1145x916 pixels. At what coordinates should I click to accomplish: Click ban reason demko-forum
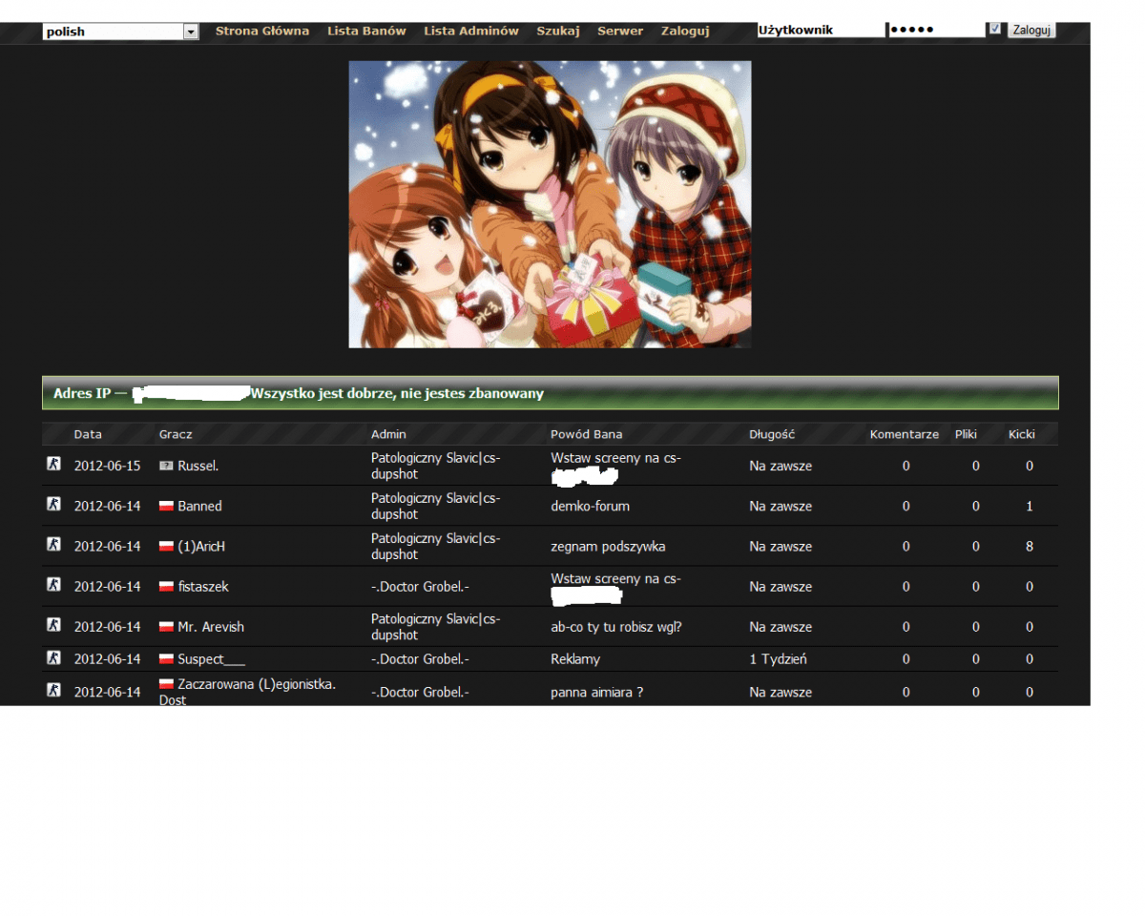point(591,507)
